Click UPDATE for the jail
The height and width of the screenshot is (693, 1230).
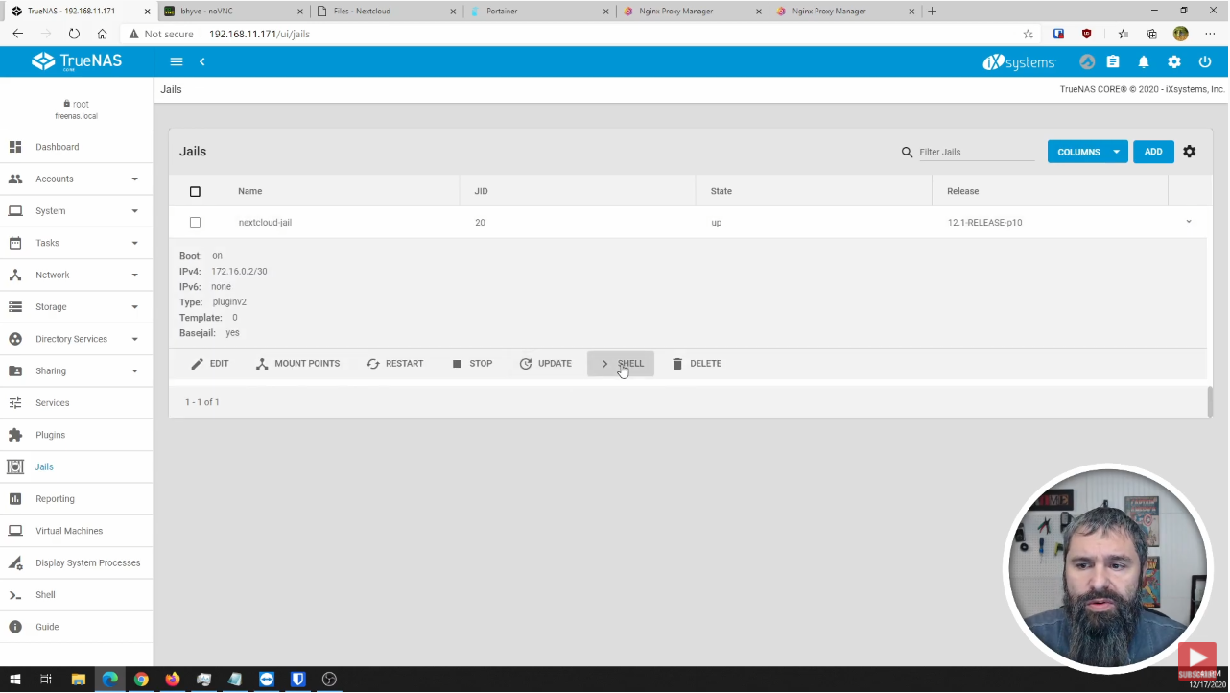tap(546, 364)
